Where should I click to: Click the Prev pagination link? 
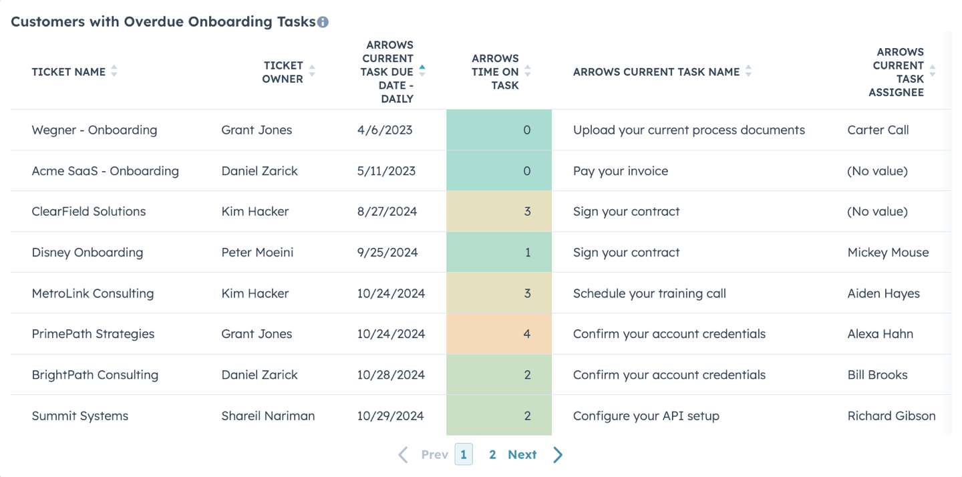coord(434,455)
